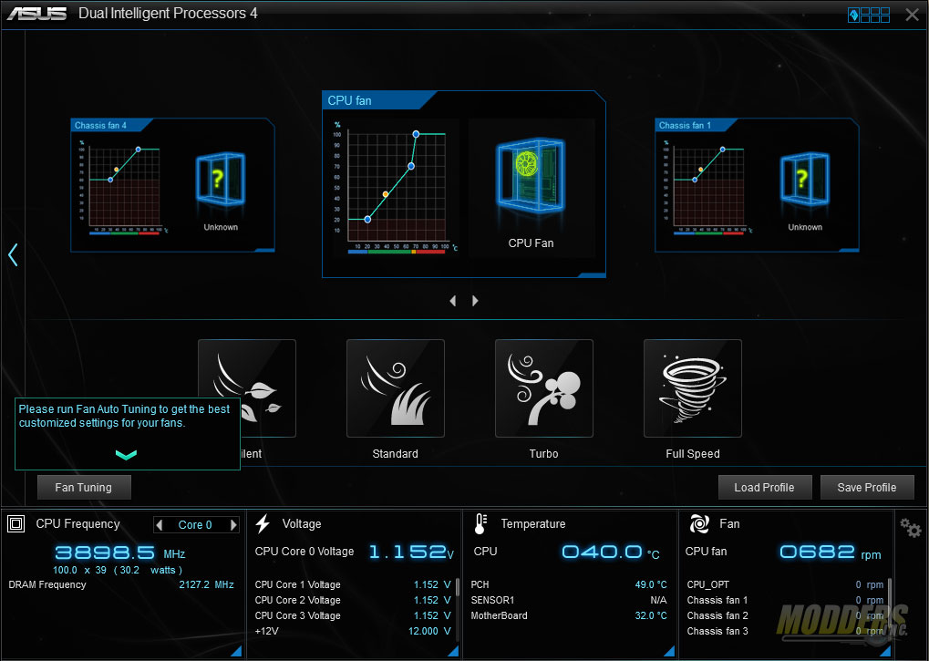
Task: Show previous fan with left arrow
Action: click(x=453, y=301)
